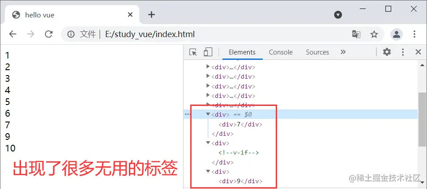Screen dimensions: 427x189
Task: Collapse the div containing div 9
Action: [208, 172]
